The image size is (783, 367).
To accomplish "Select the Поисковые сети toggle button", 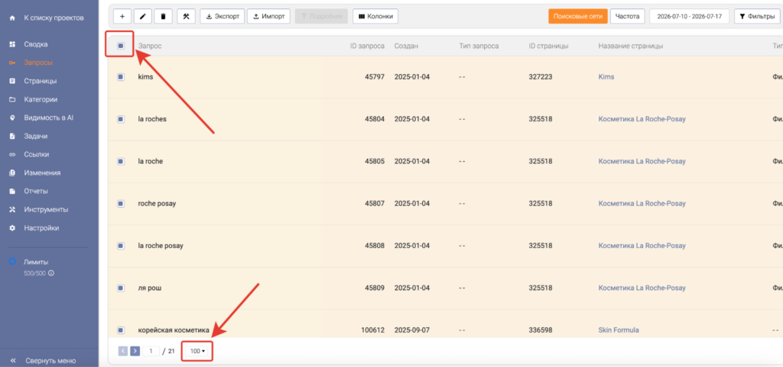I will [578, 16].
